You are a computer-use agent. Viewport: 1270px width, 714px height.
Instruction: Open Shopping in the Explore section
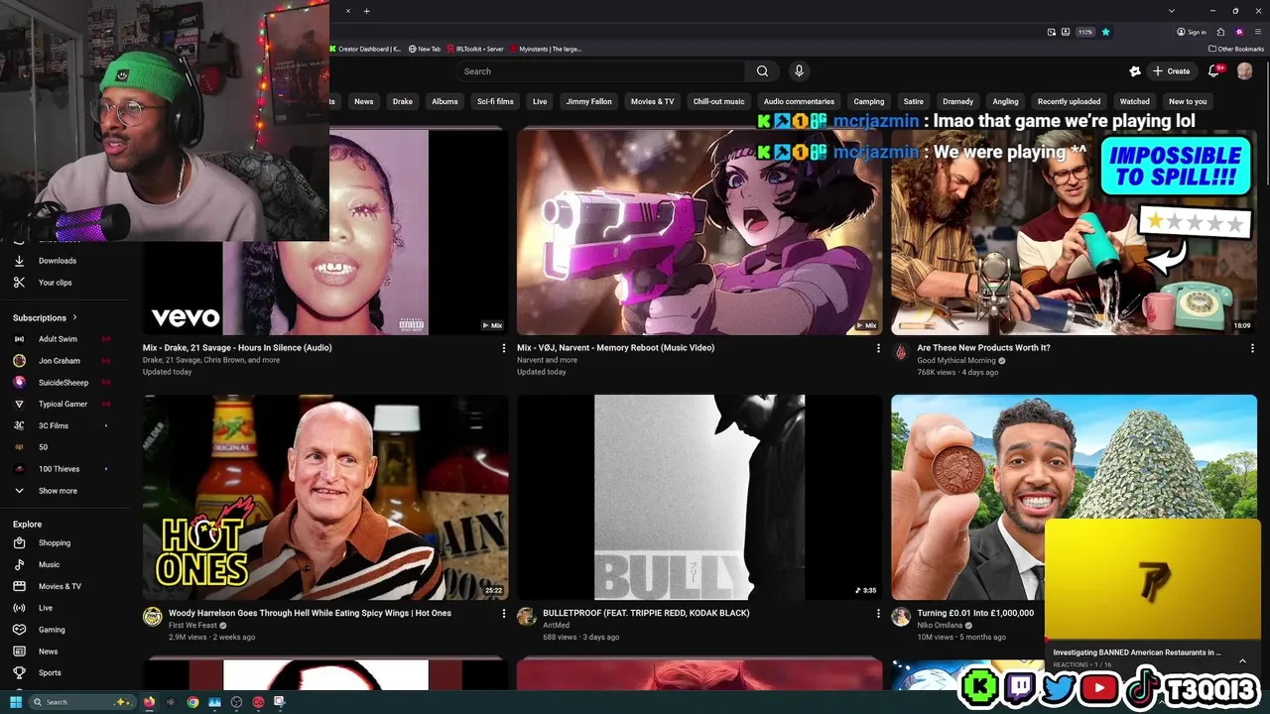pyautogui.click(x=55, y=543)
